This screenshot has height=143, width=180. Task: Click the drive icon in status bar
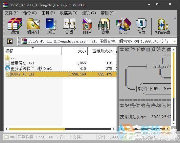(7, 137)
